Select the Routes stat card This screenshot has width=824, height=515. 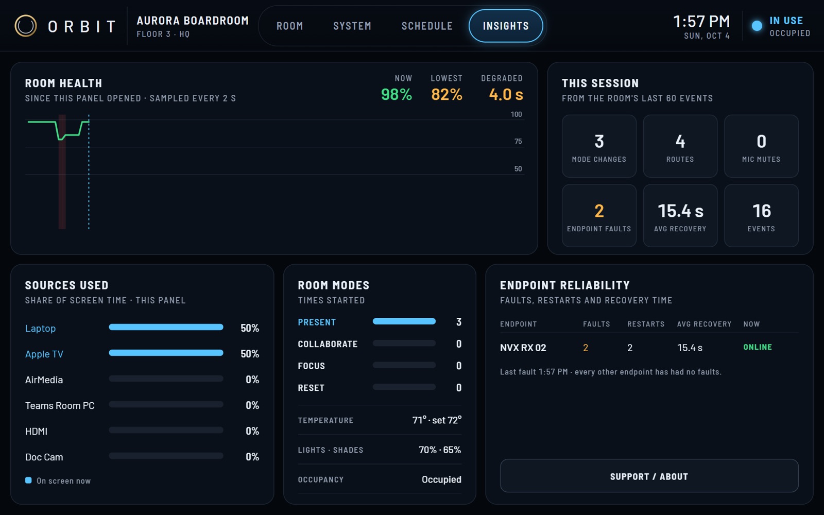(680, 146)
